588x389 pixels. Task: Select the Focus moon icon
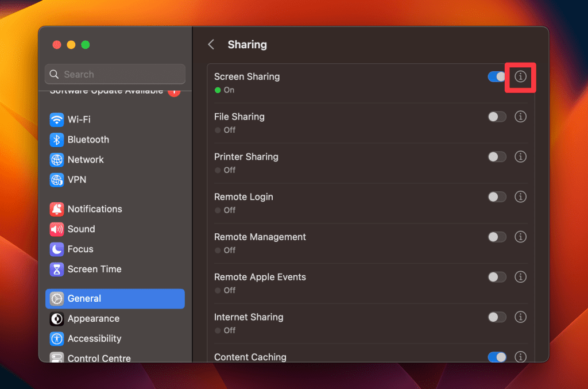(x=57, y=249)
